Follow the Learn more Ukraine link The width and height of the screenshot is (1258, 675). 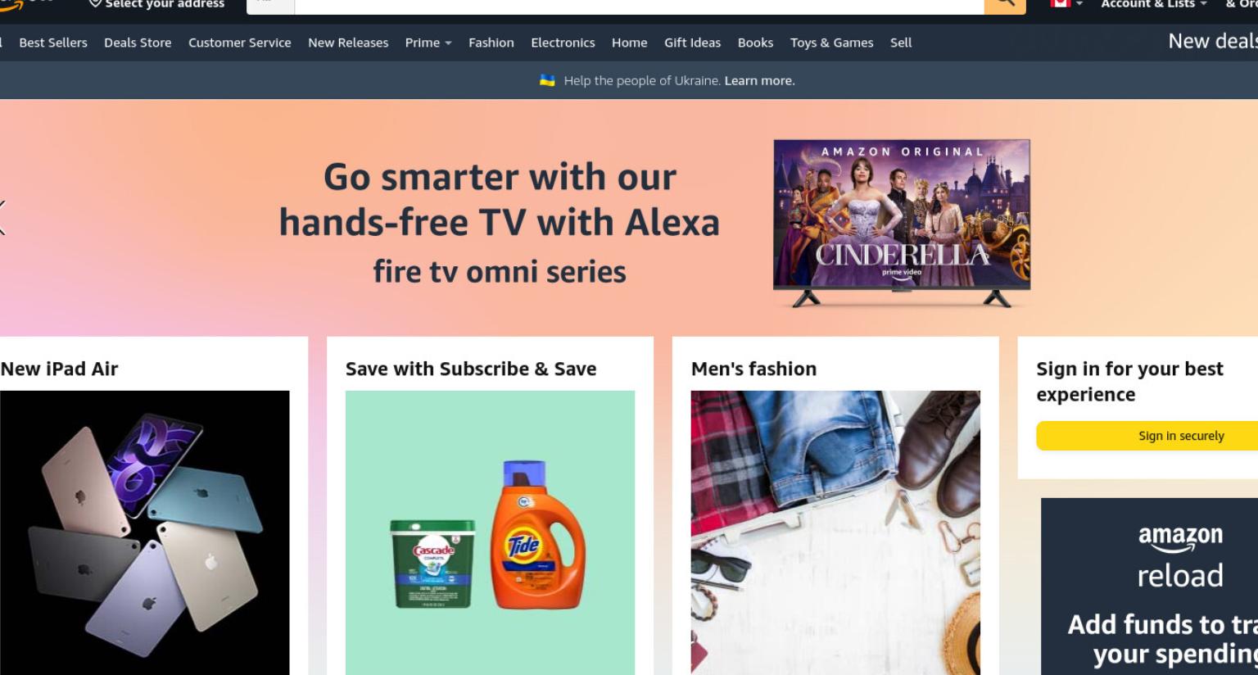pos(759,80)
